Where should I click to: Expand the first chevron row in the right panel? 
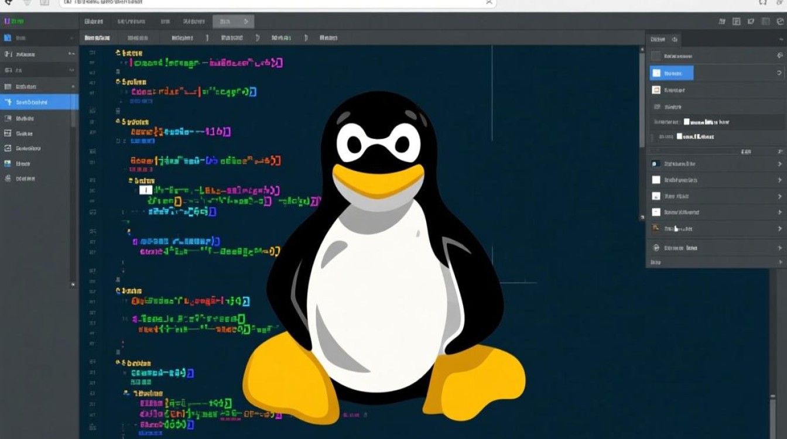tap(779, 163)
